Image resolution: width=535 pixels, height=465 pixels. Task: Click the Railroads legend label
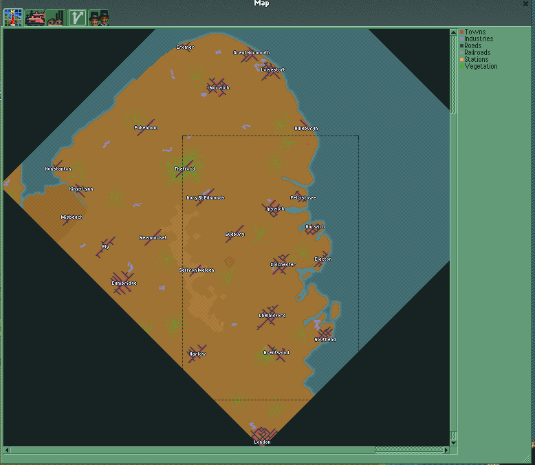[477, 53]
